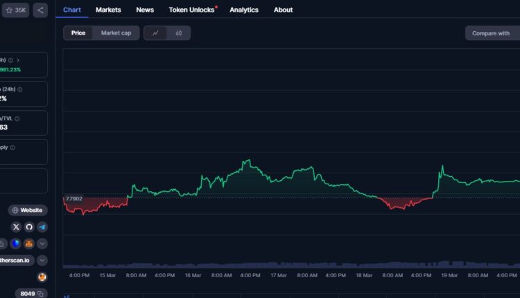
Task: Switch chart to Market cap view
Action: 116,33
